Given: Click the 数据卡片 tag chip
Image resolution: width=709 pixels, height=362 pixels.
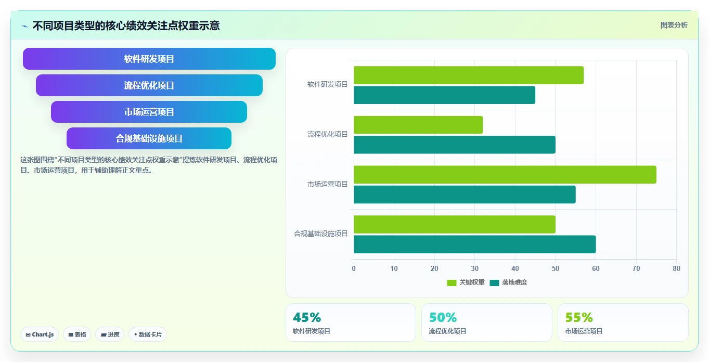Looking at the screenshot, I should [x=148, y=334].
